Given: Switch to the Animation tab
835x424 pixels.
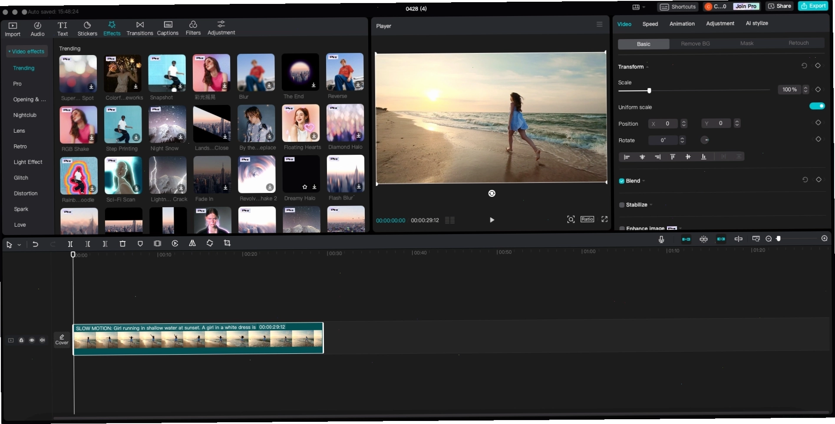Looking at the screenshot, I should pos(682,23).
